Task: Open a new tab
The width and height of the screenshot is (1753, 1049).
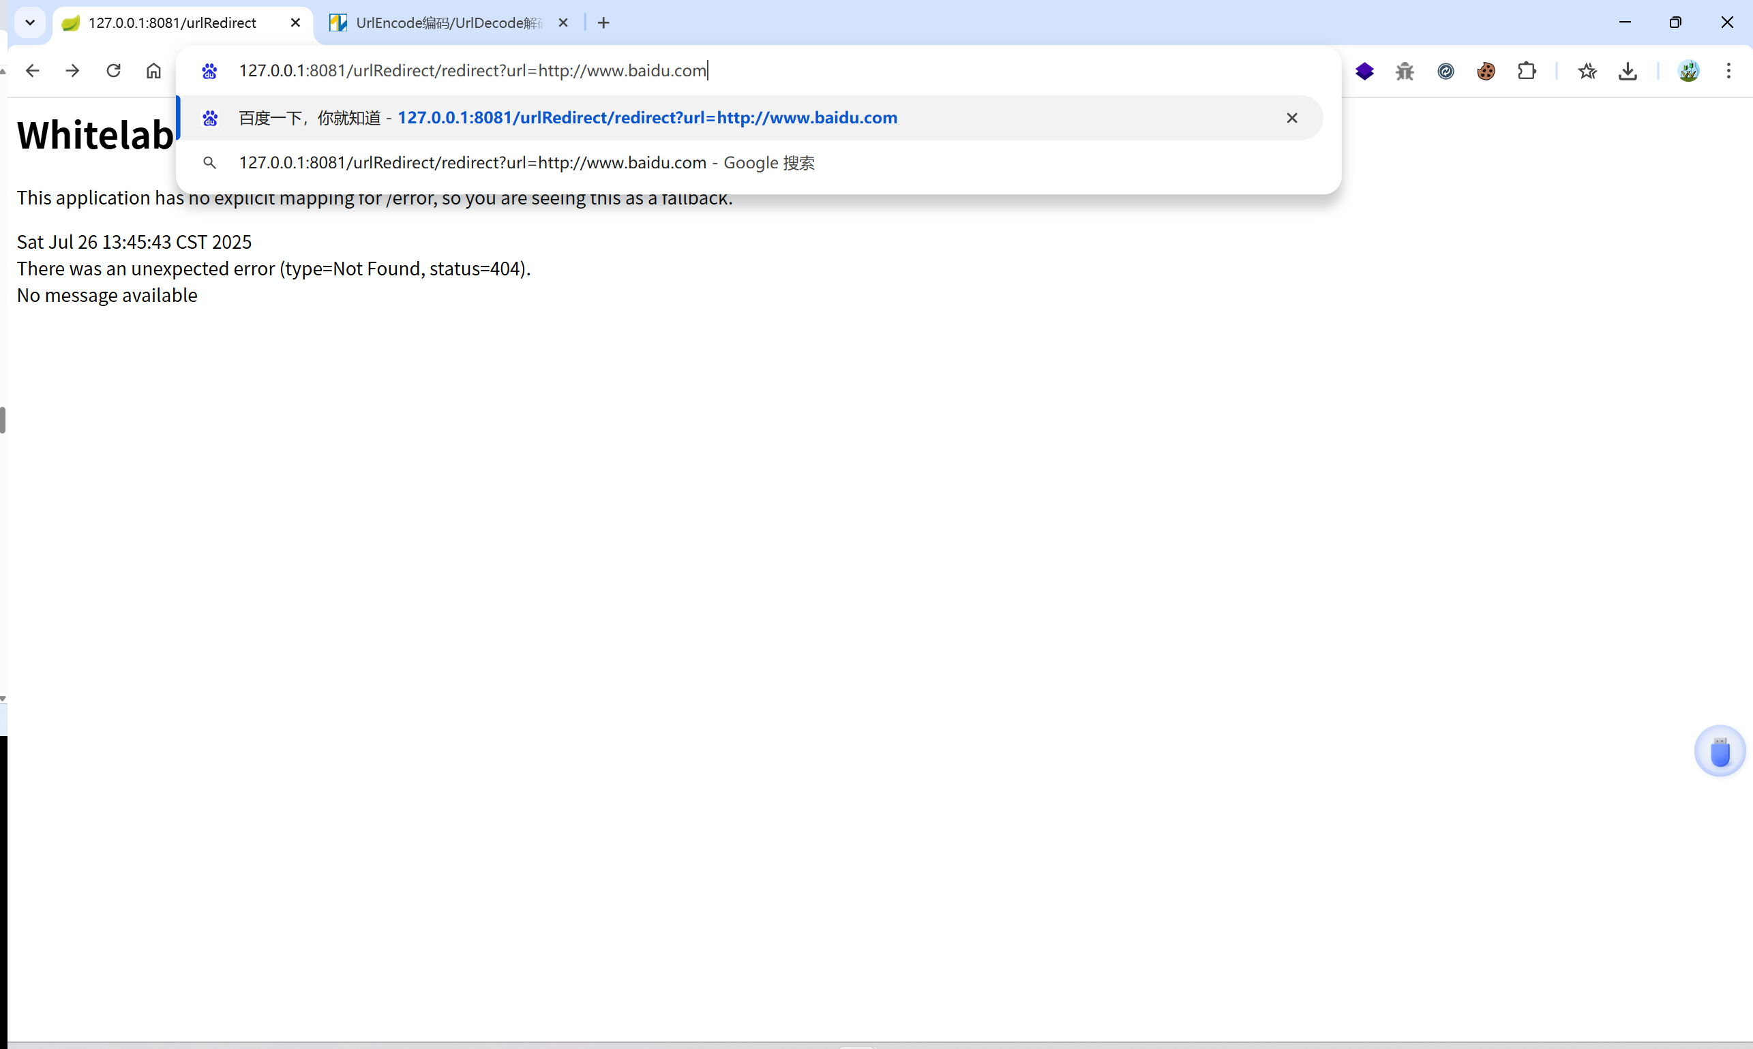Action: click(603, 22)
